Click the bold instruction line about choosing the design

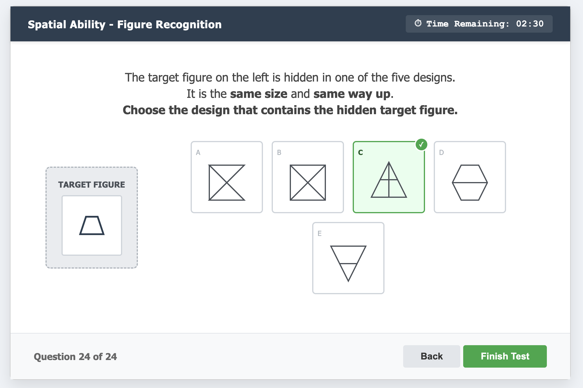[290, 110]
